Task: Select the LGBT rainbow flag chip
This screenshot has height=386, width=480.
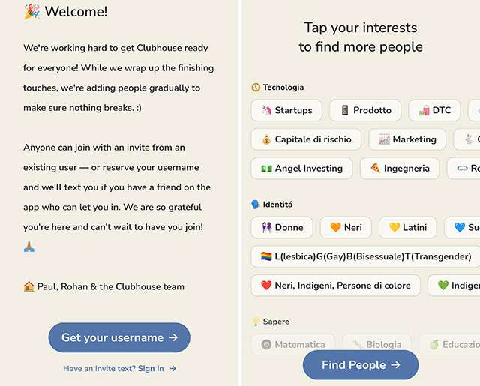Action: (x=365, y=256)
